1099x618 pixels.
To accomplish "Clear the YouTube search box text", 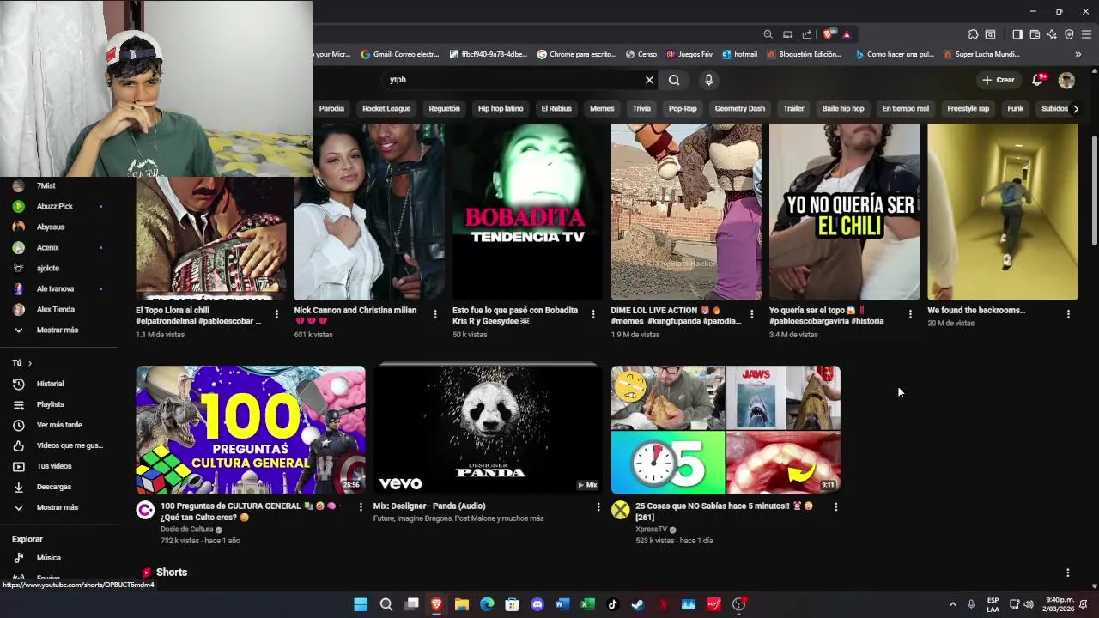I will click(649, 80).
